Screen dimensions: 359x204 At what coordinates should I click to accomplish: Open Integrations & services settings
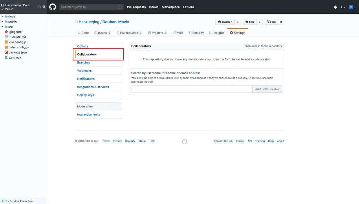(x=98, y=87)
